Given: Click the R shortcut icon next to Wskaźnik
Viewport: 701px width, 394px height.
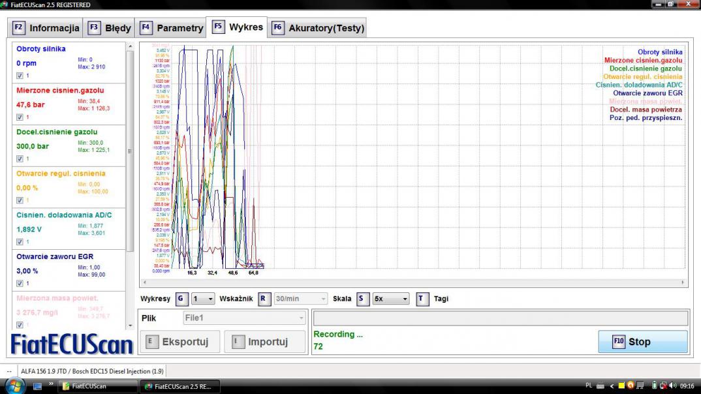Looking at the screenshot, I should click(264, 299).
